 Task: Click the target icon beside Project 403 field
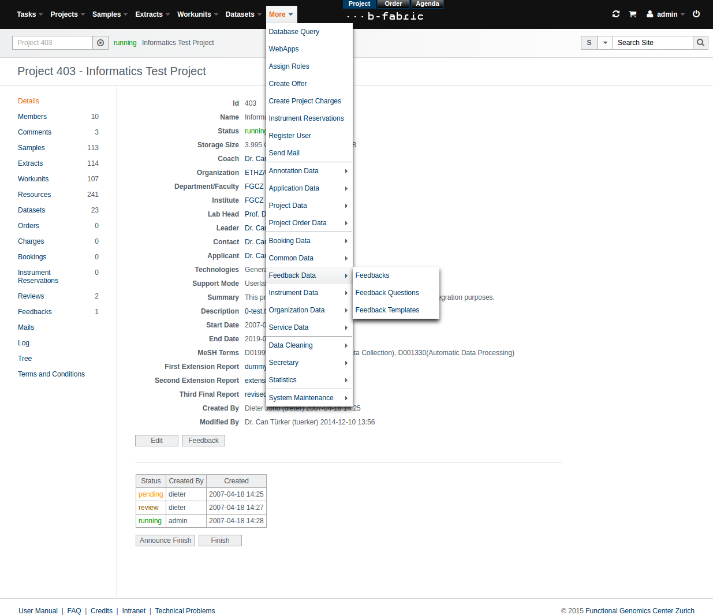click(x=100, y=43)
